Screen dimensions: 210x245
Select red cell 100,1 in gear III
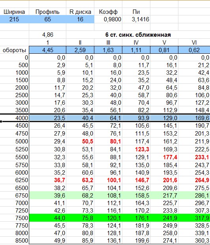click(108, 180)
